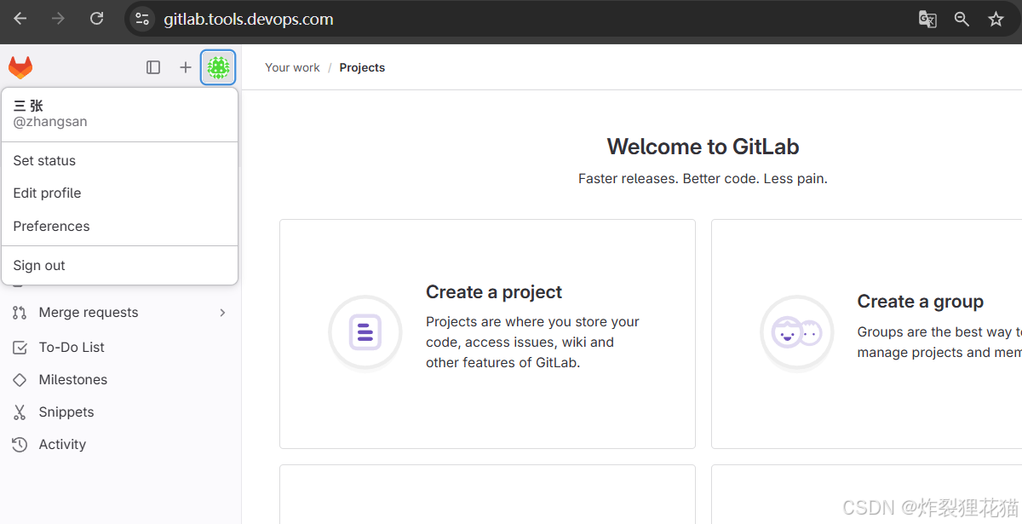
Task: Click the Create a group heading
Action: [x=921, y=302]
